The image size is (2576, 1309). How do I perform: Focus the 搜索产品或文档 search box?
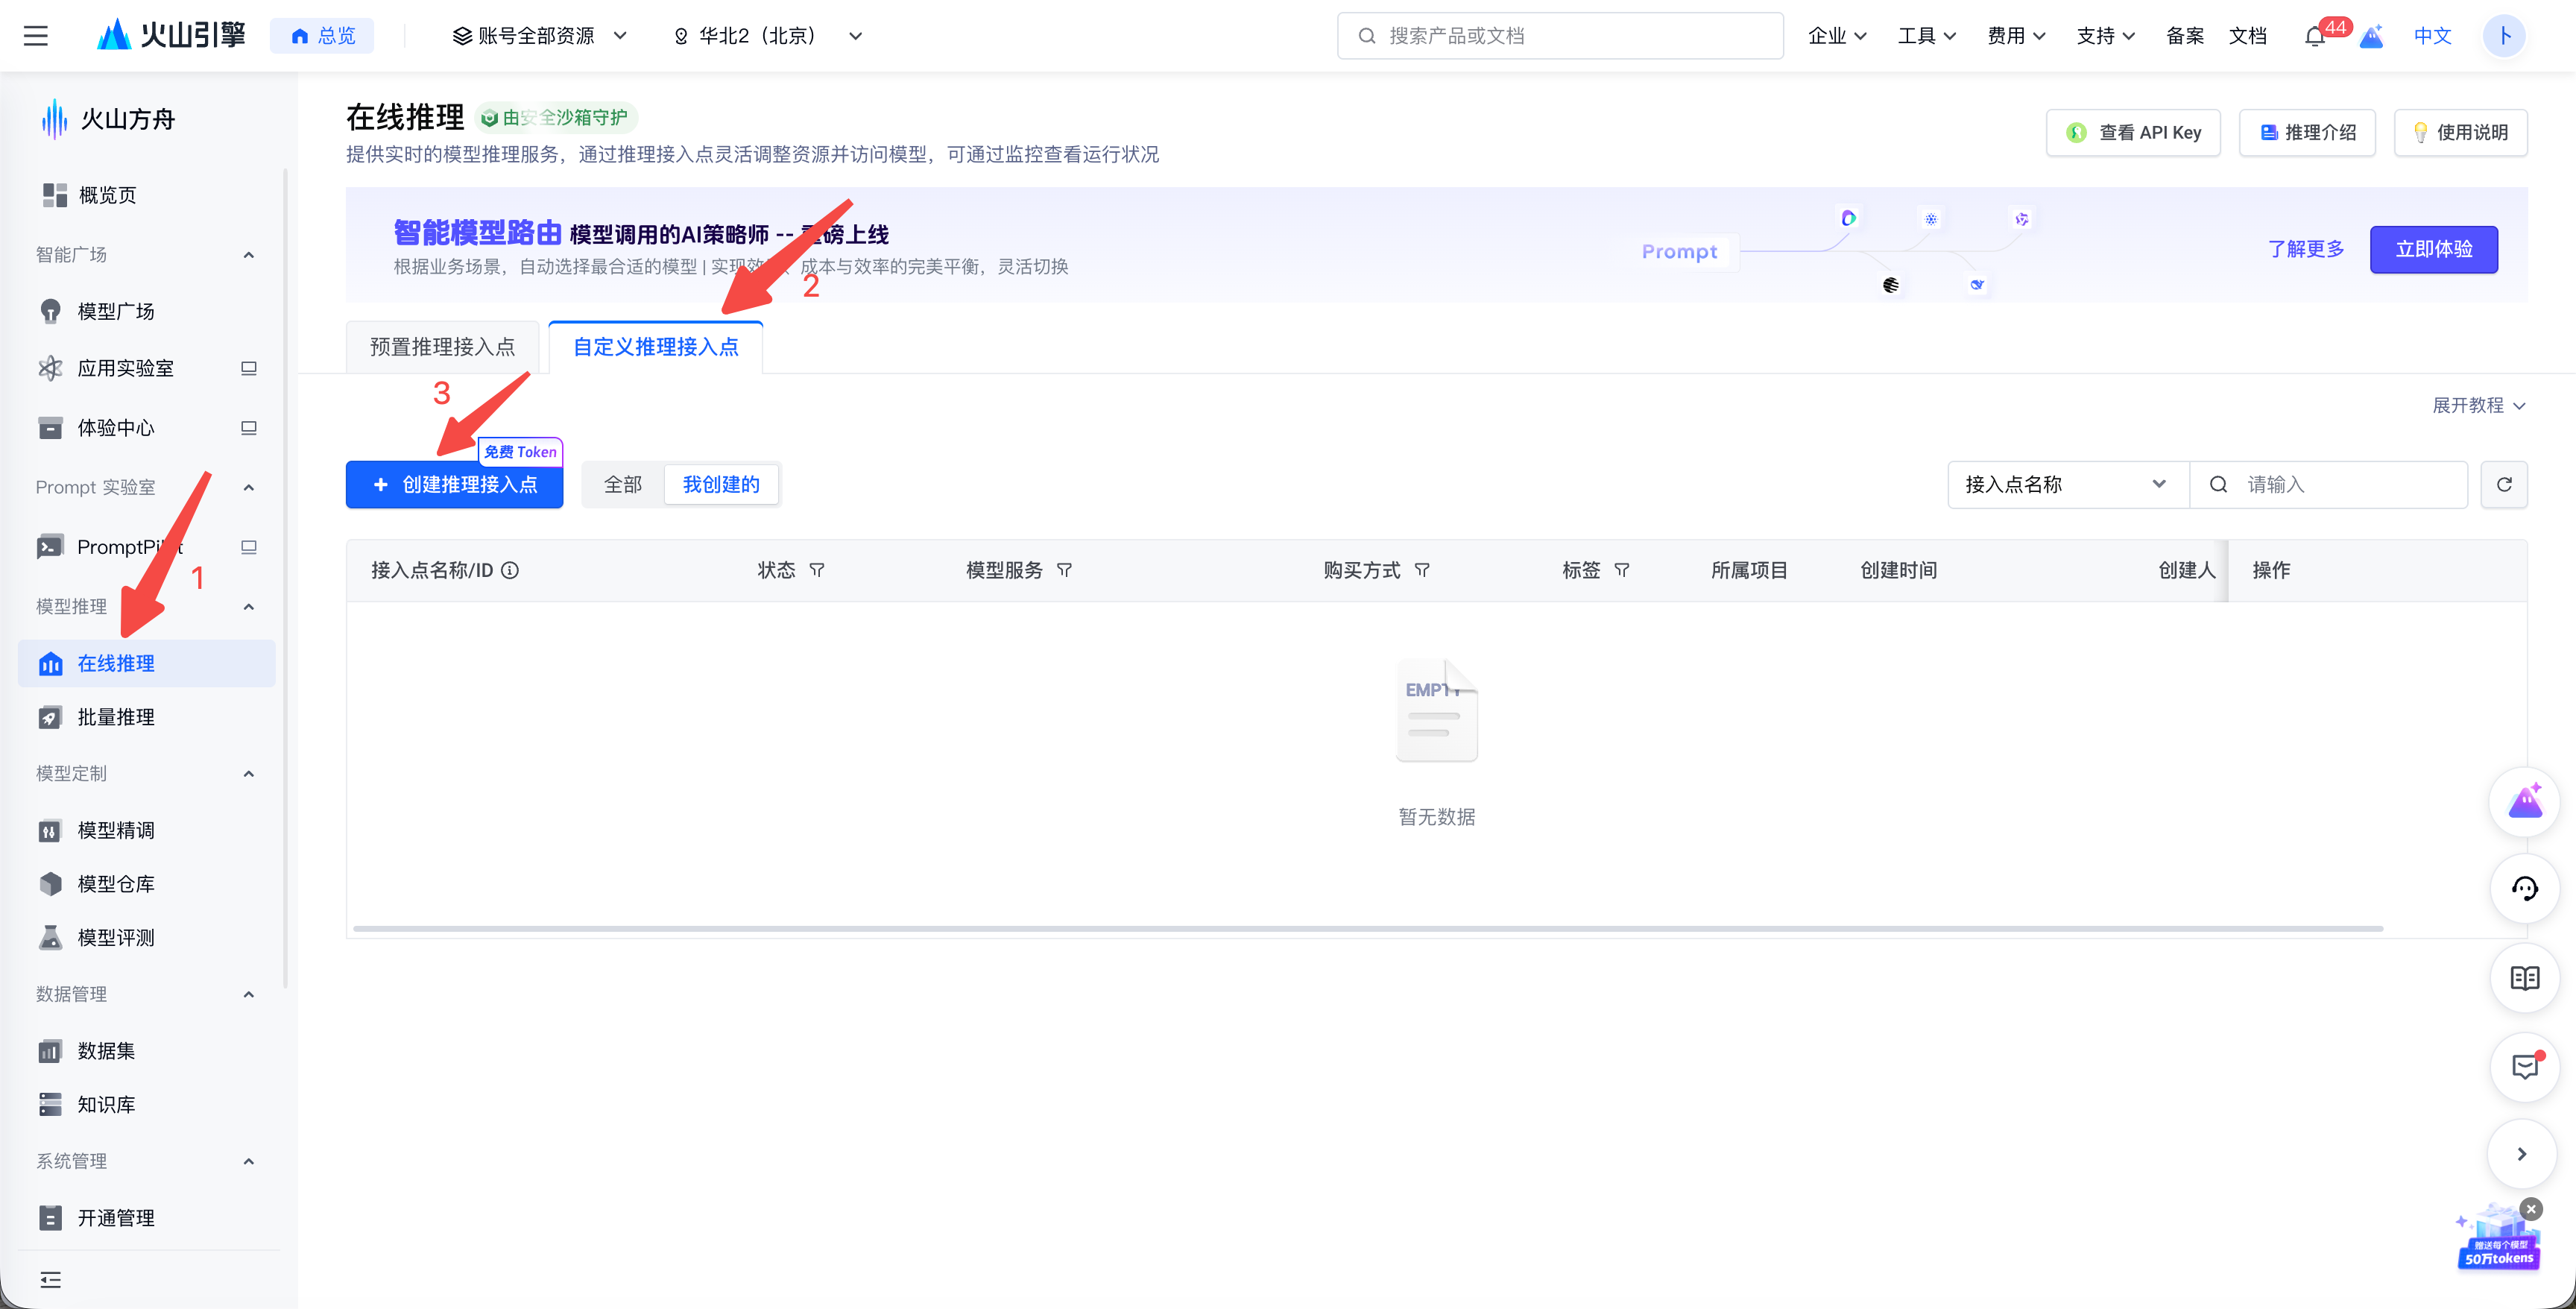(x=1560, y=36)
